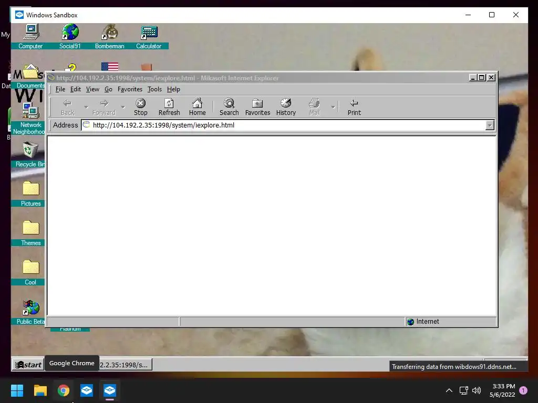Open the Edit menu

[x=76, y=89]
